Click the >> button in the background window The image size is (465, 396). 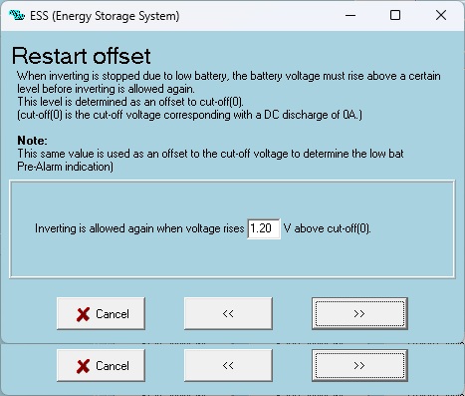click(x=359, y=365)
